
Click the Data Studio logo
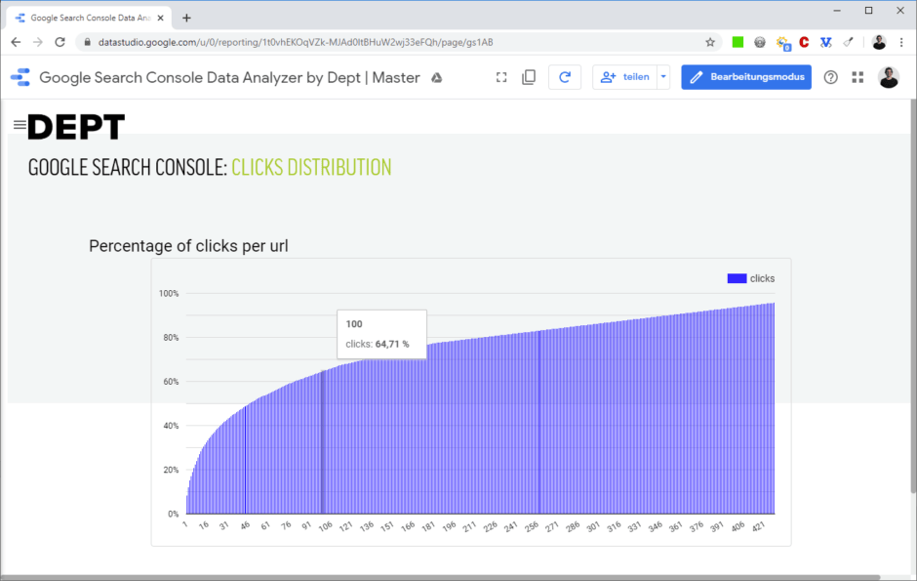[x=20, y=76]
